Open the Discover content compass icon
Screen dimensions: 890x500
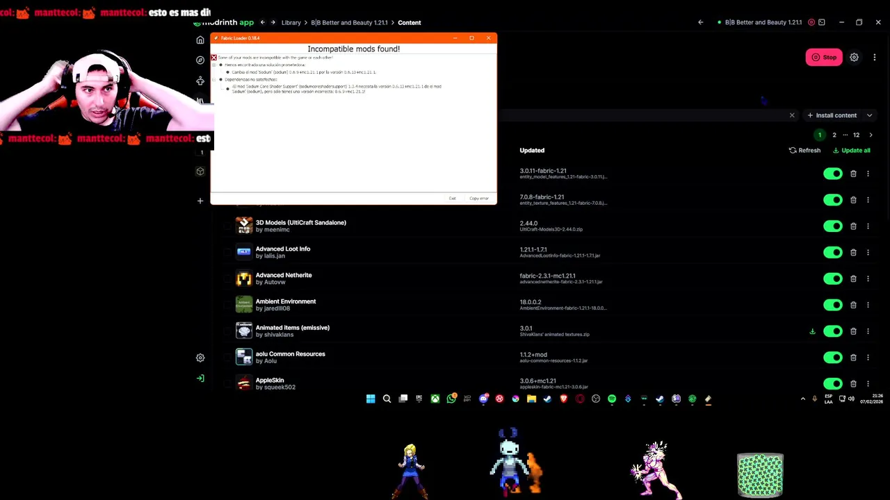coord(200,60)
